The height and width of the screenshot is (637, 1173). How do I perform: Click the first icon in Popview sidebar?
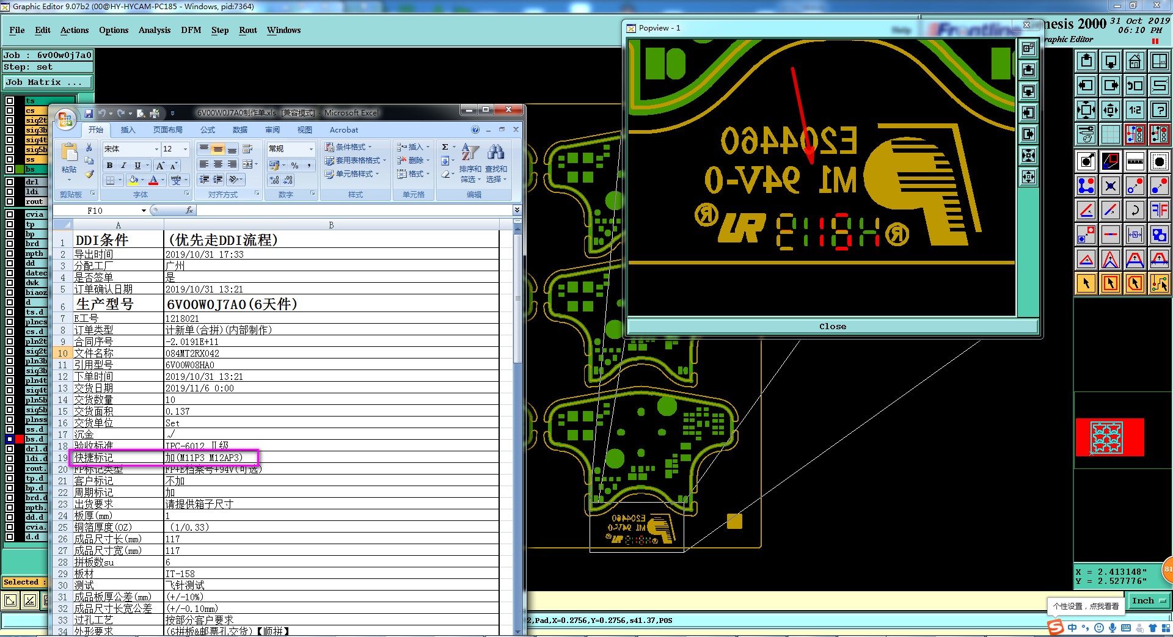click(1028, 48)
